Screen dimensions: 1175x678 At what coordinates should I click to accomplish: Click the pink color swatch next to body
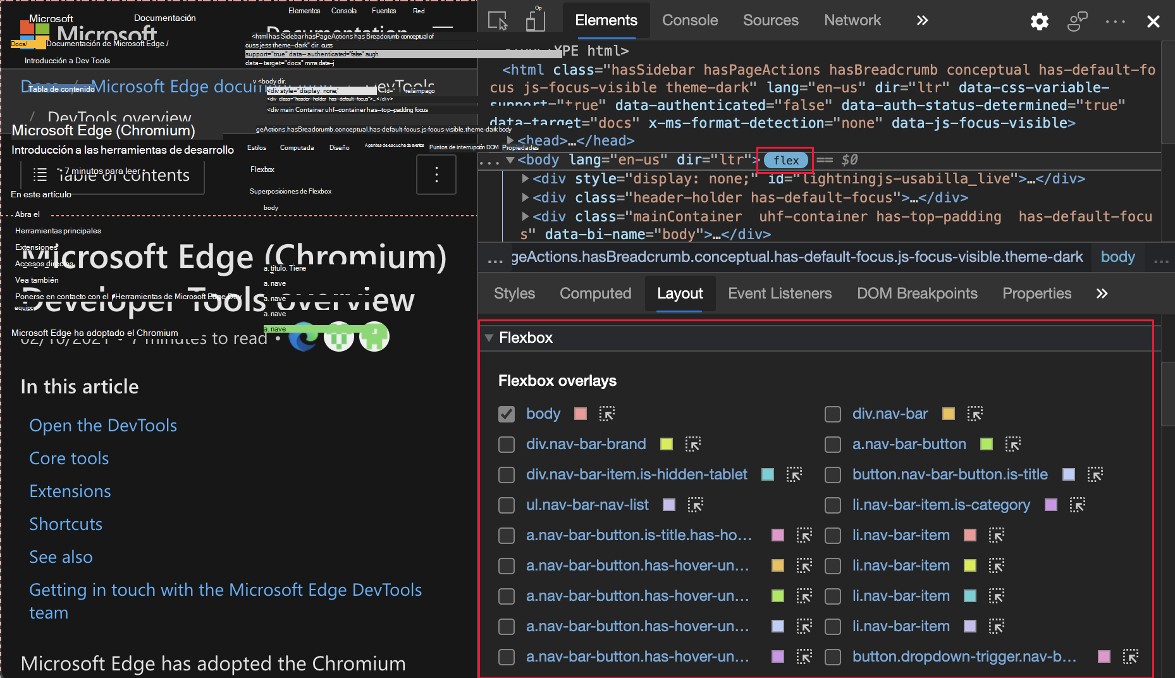pyautogui.click(x=580, y=414)
